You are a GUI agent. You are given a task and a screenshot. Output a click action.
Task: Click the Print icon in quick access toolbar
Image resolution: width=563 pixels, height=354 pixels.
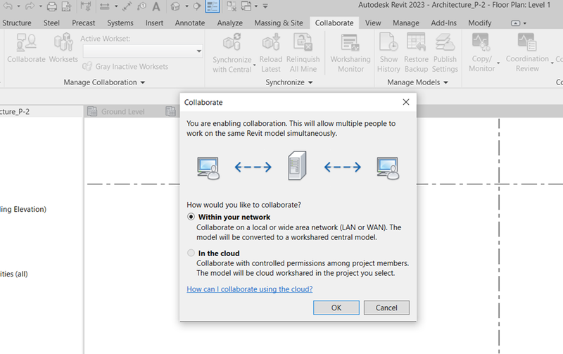click(x=52, y=6)
